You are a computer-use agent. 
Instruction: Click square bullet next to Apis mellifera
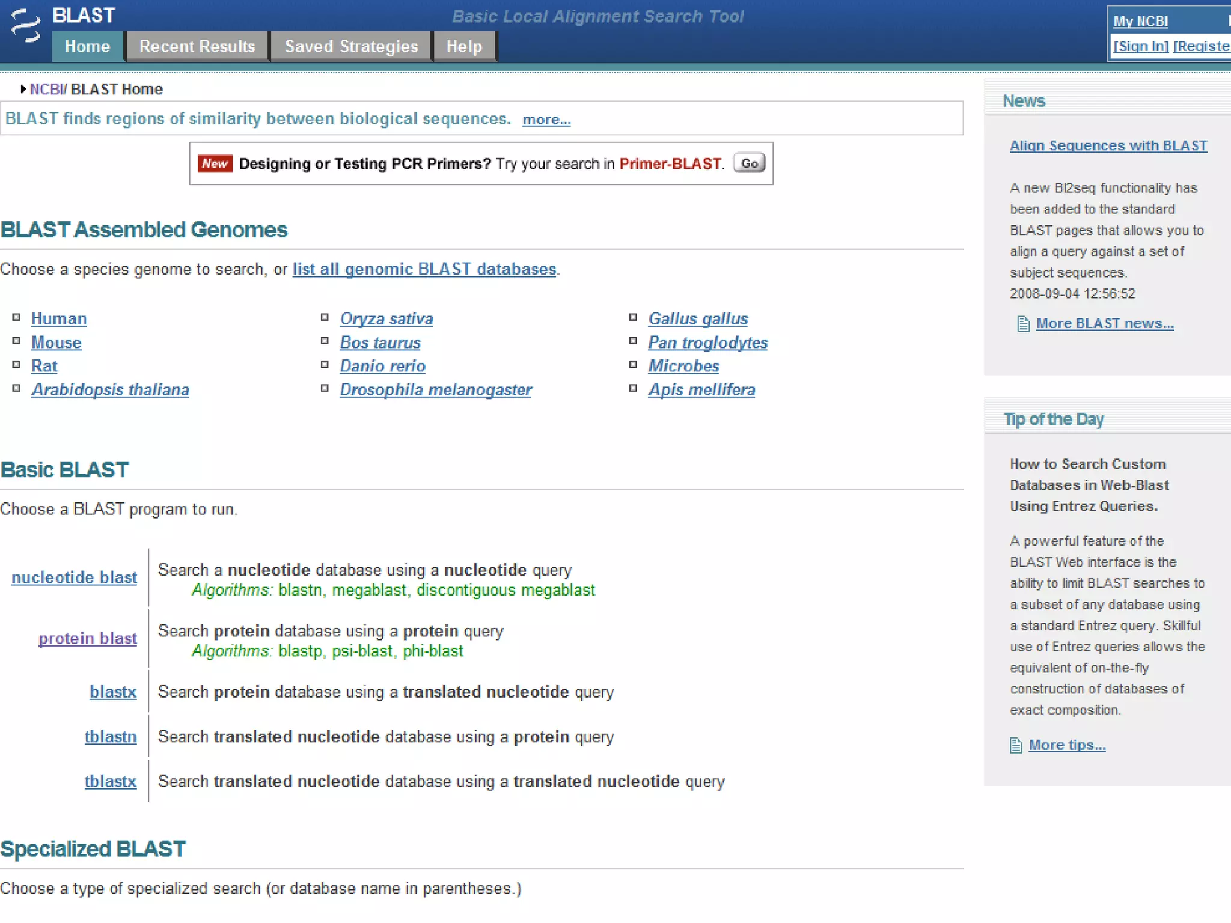tap(633, 388)
